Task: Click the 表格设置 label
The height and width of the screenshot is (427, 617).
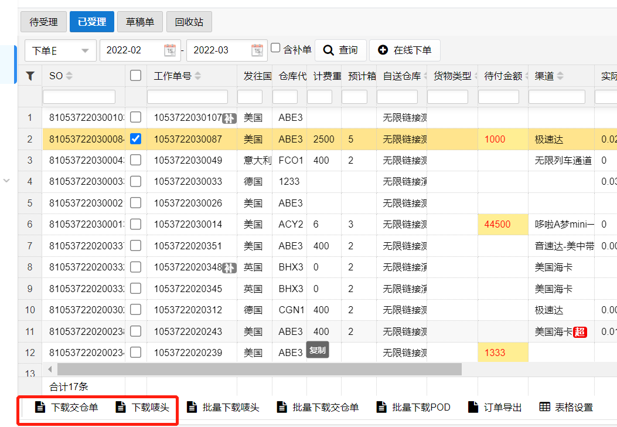Action: [574, 407]
